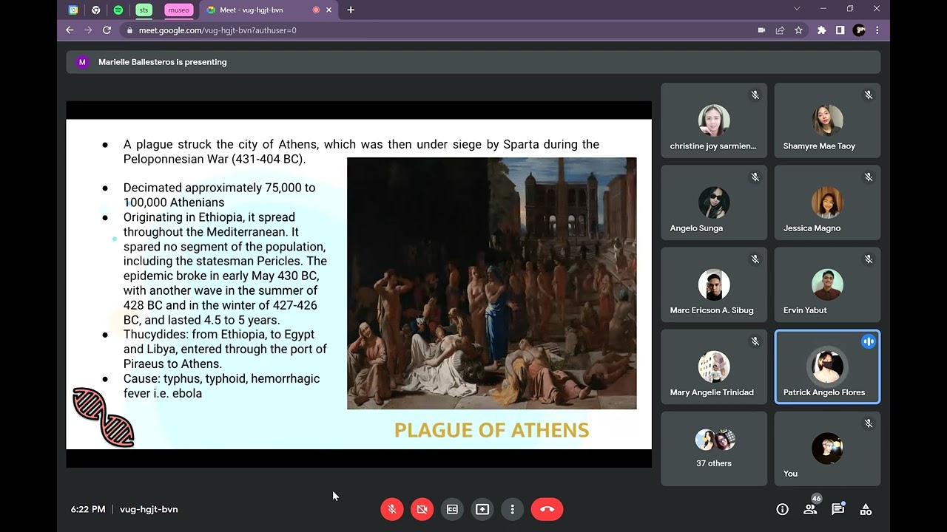Screen dimensions: 947x532
Task: Click the 6:22 PM clock in Meet
Action: click(88, 509)
